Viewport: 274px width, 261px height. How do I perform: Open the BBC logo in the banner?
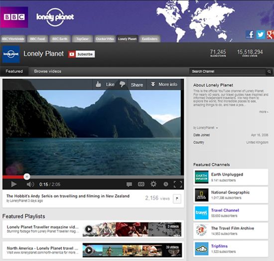(14, 17)
